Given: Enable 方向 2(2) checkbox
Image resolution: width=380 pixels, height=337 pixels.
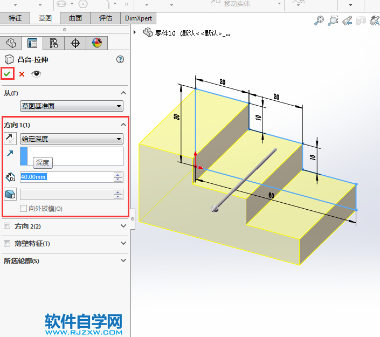Looking at the screenshot, I should point(7,226).
